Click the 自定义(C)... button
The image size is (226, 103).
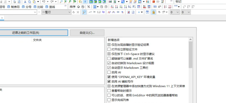tap(87, 33)
